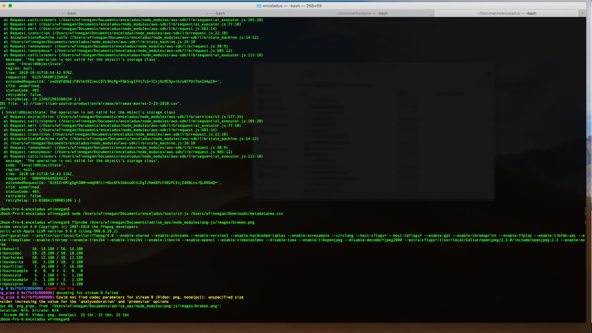
Task: Click the node s3.js metadatanew.csv command
Action: click(x=177, y=214)
